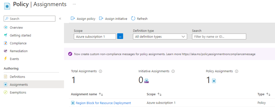Open the scope picker ellipsis button
This screenshot has height=108, width=275.
(120, 36)
